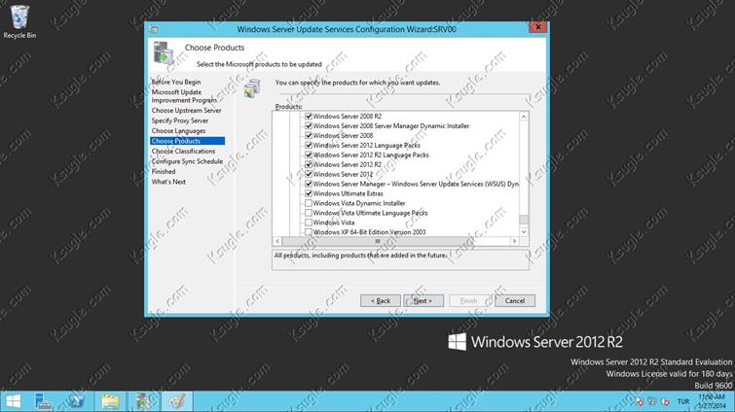The image size is (735, 412).
Task: Open the Paint taskbar icon
Action: click(x=177, y=401)
